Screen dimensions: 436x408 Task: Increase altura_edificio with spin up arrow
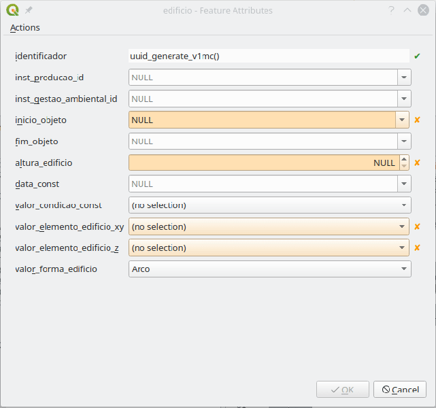coord(404,160)
